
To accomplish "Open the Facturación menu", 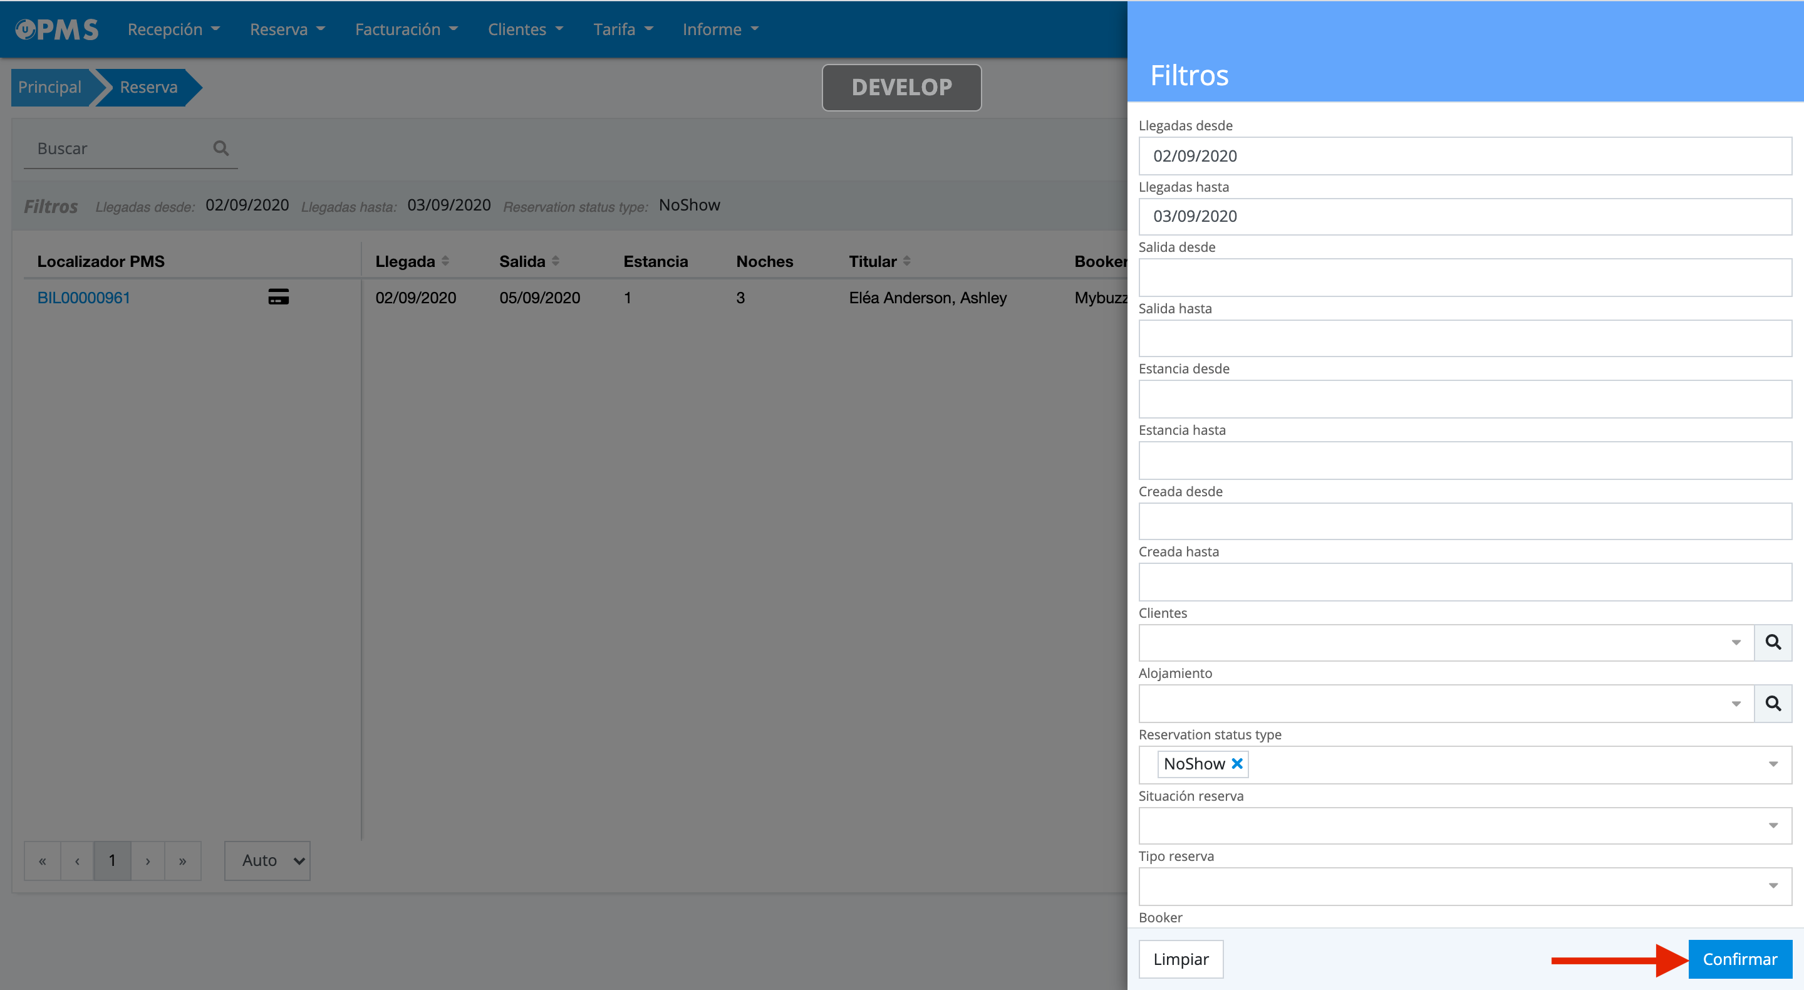I will [406, 29].
